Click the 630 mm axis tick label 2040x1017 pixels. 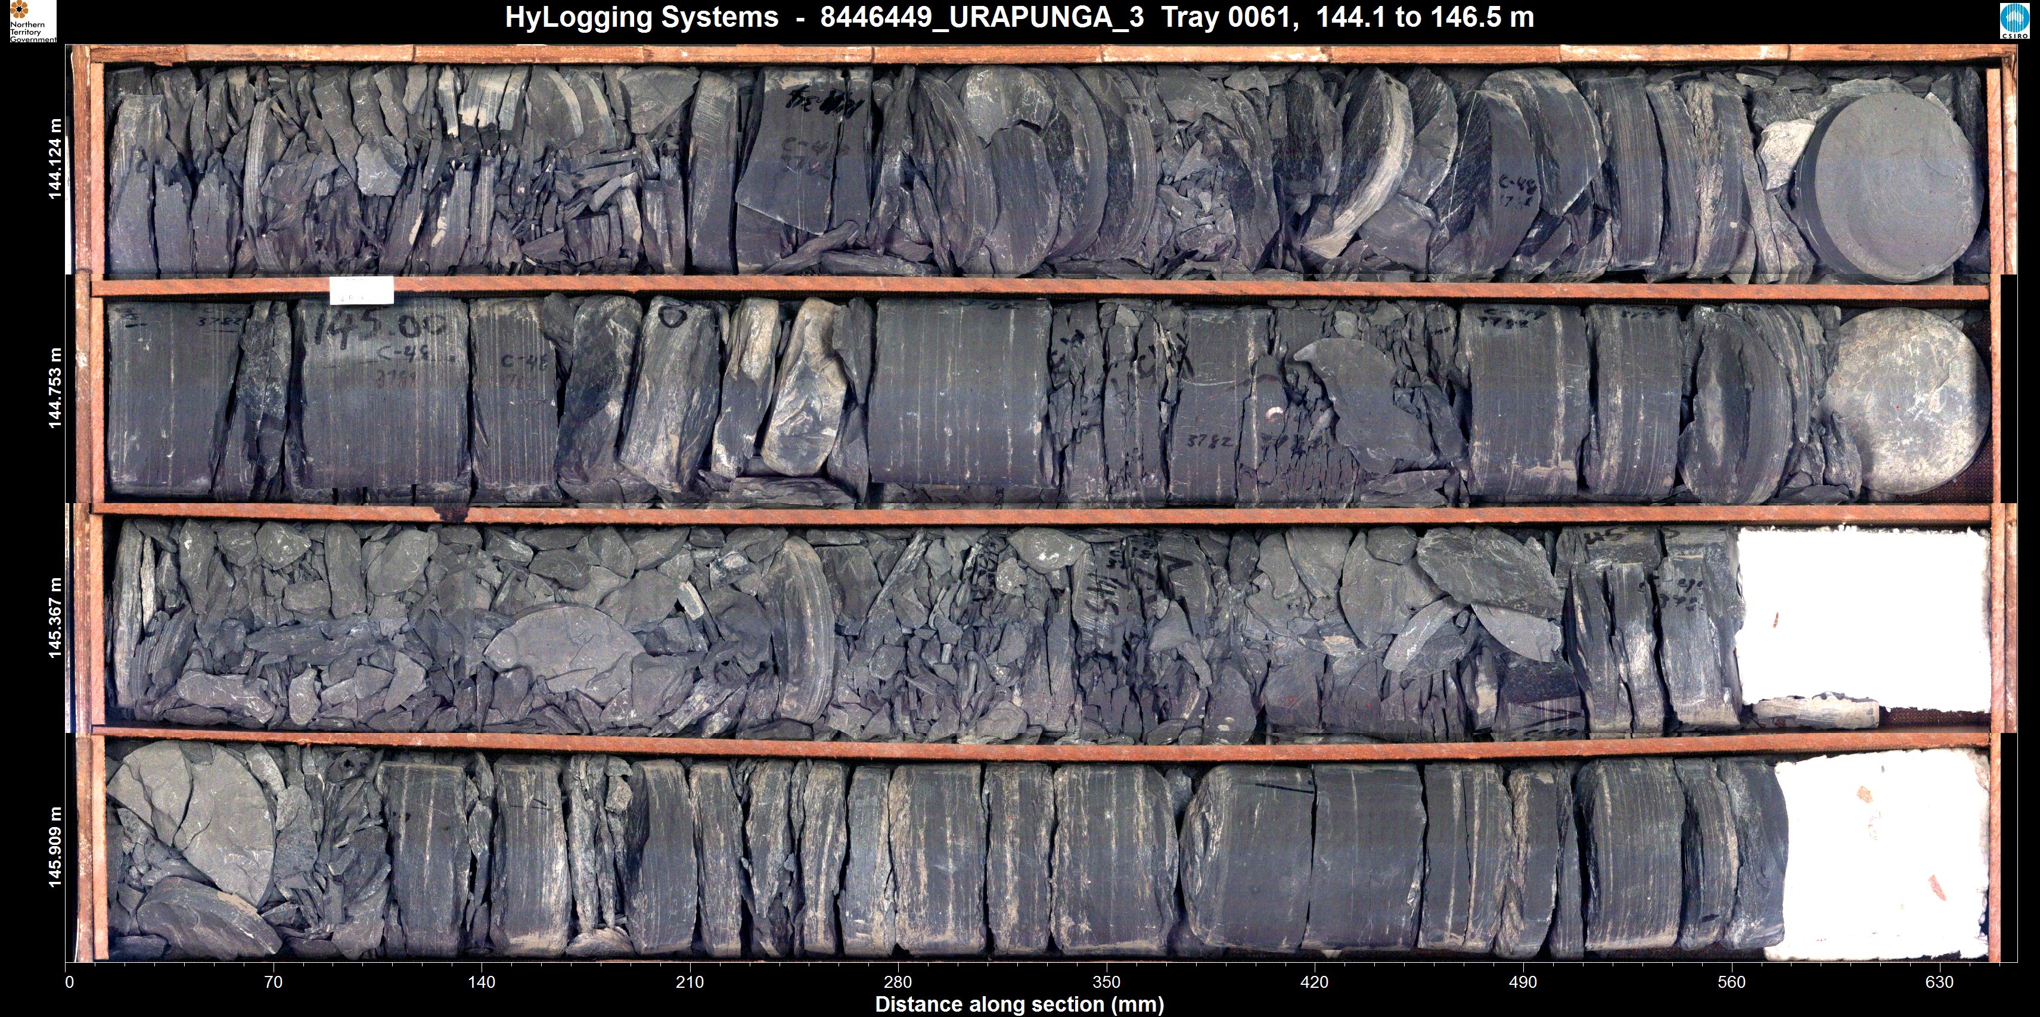pyautogui.click(x=1939, y=982)
